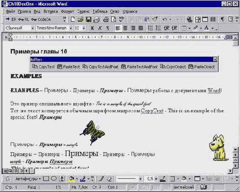Click the Format Painter brush icon
The height and width of the screenshot is (192, 240).
155,19
